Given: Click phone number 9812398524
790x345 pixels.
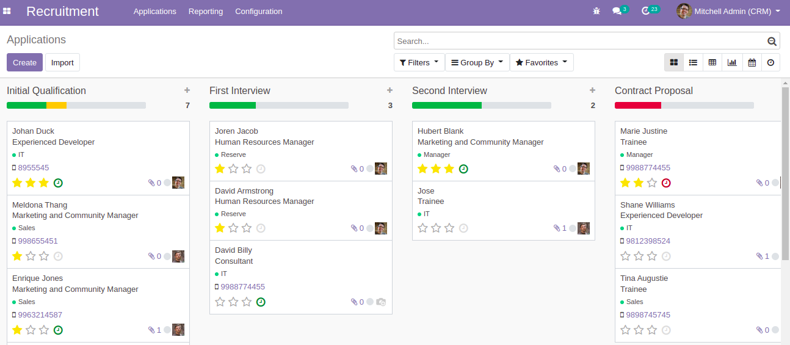Looking at the screenshot, I should (x=648, y=241).
